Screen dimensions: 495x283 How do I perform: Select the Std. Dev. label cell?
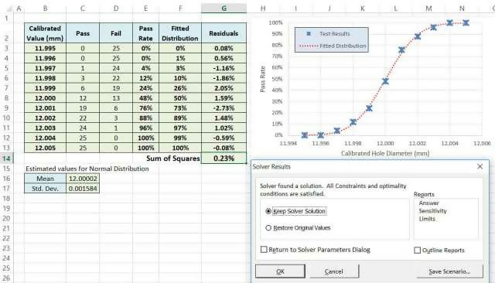coord(45,189)
